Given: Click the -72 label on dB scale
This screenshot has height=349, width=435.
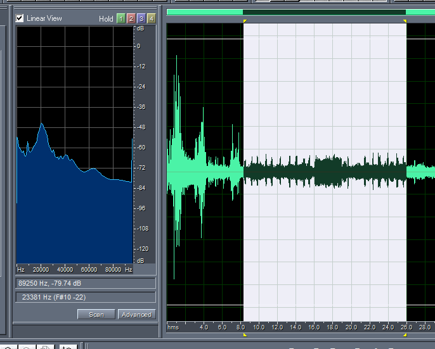Looking at the screenshot, I should (141, 168).
